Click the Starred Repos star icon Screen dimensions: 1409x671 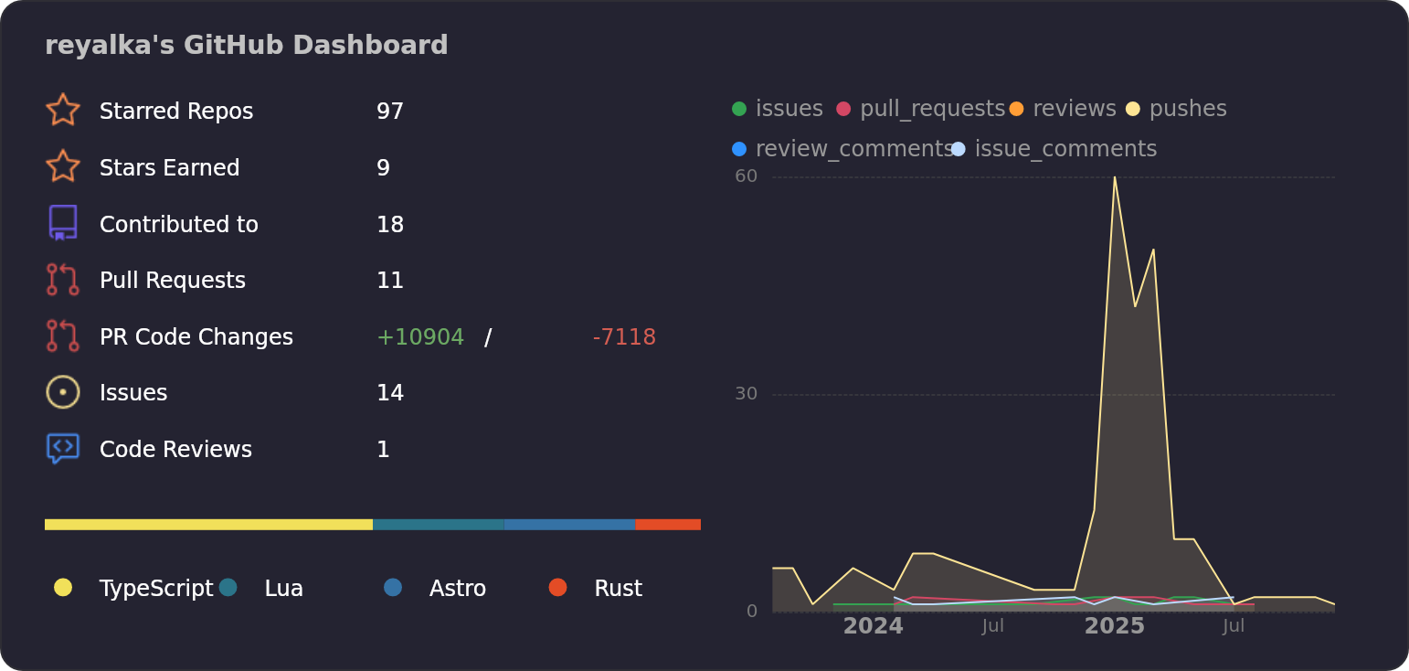(x=62, y=110)
